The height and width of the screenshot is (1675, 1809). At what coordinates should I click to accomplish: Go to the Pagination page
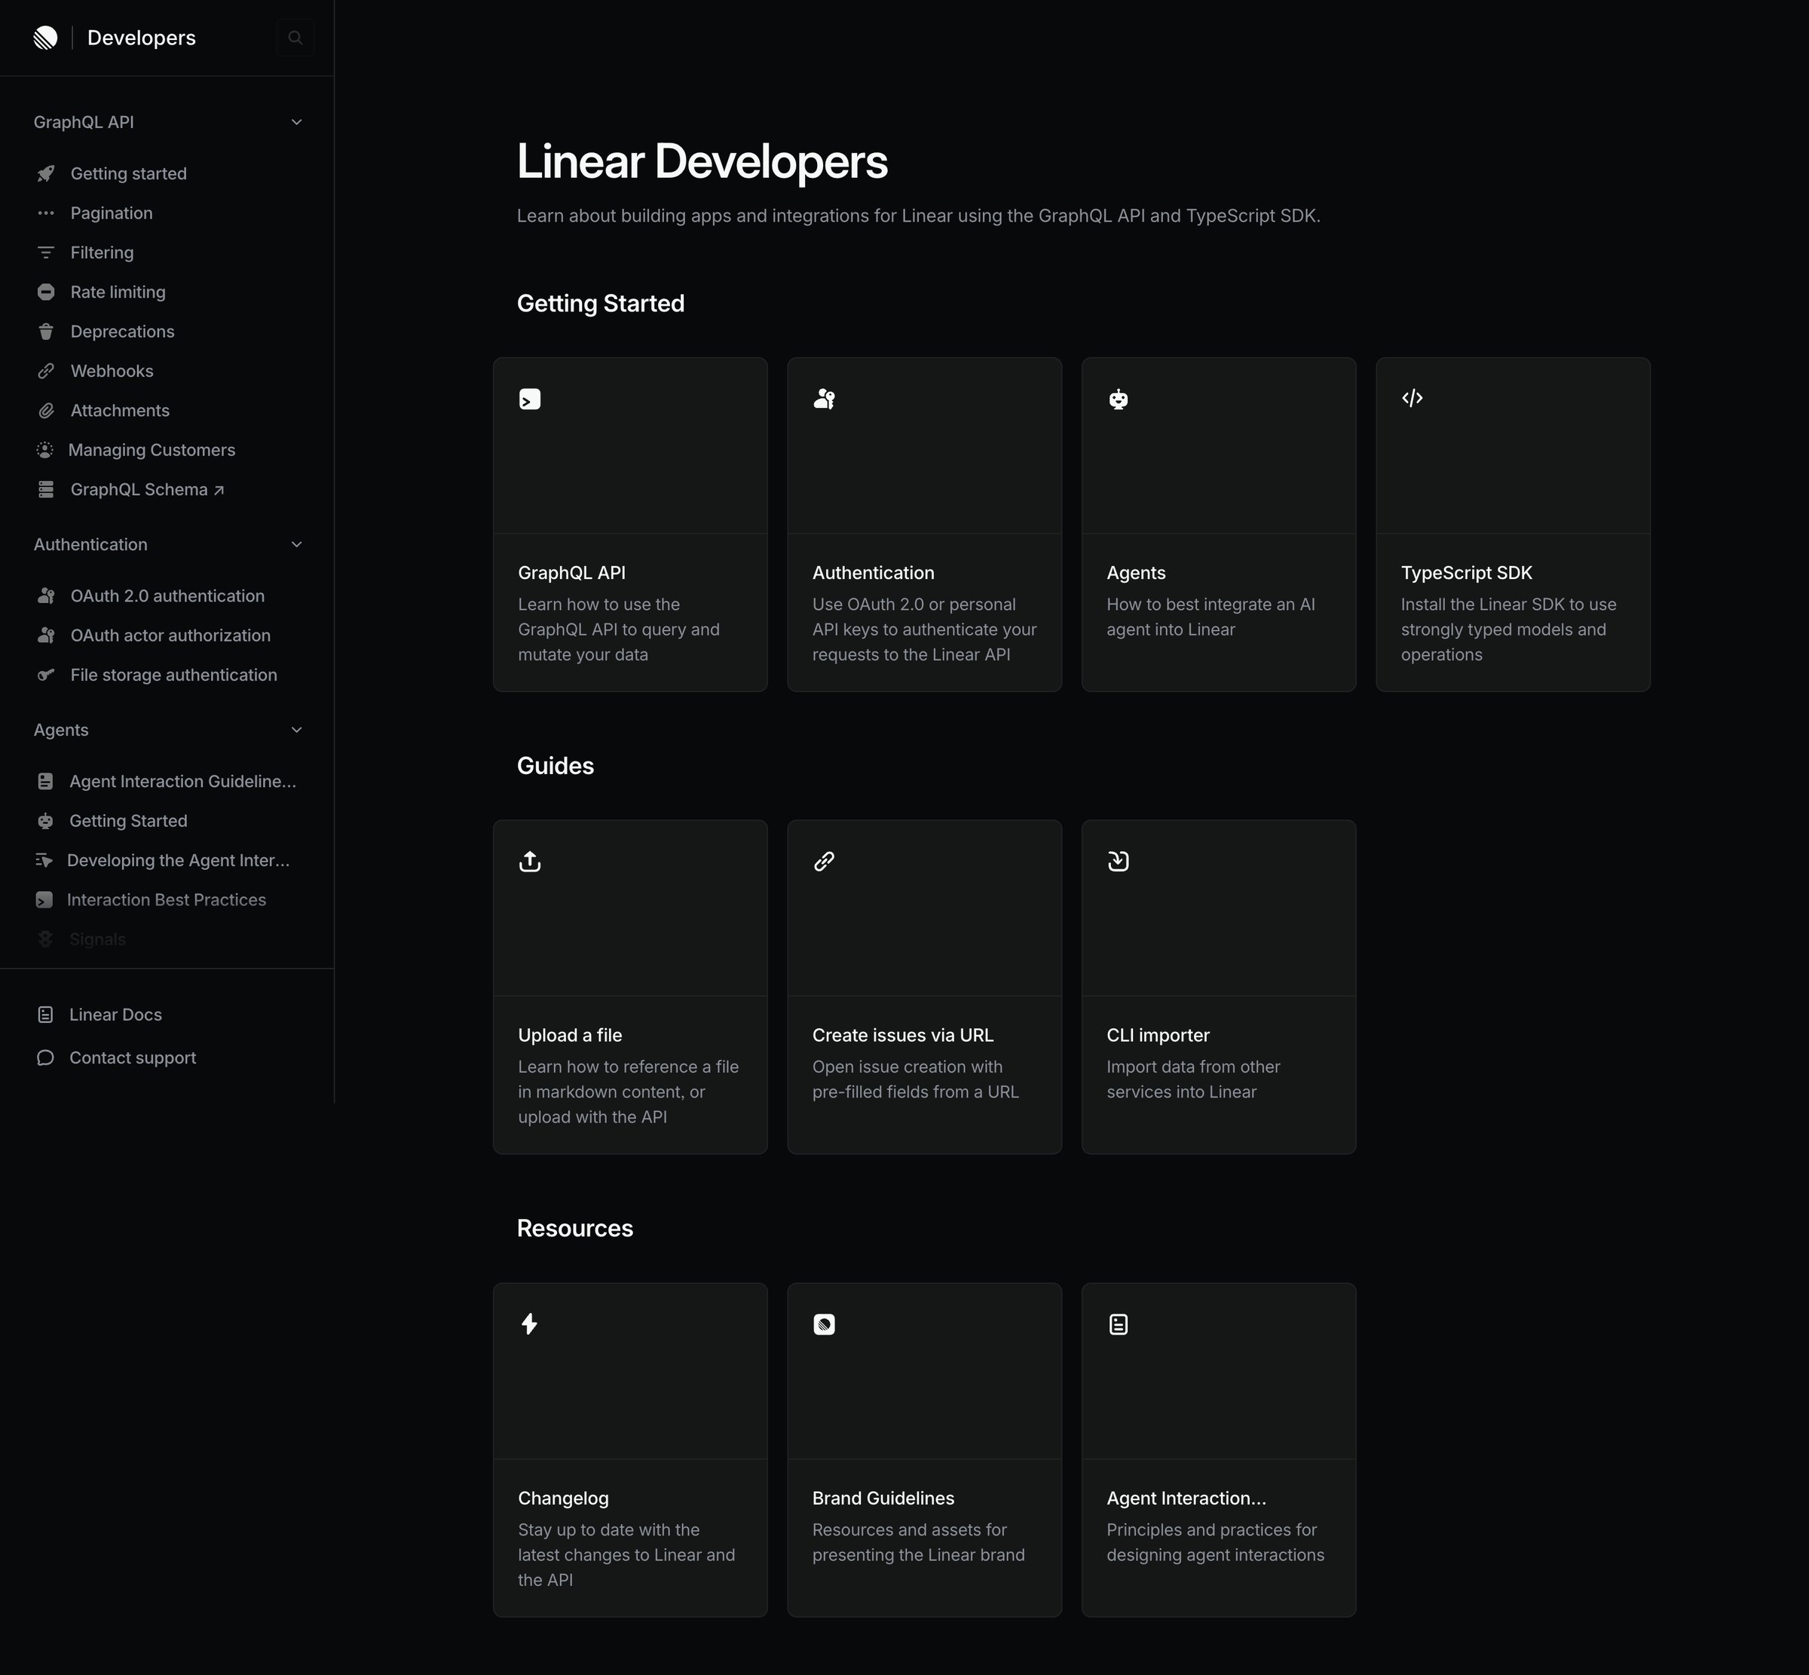pyautogui.click(x=112, y=213)
